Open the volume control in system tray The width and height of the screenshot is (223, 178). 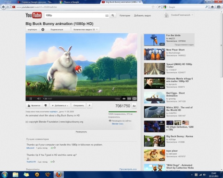pos(205,175)
